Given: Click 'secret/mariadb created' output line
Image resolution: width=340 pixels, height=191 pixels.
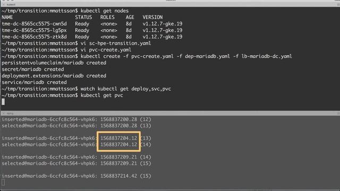Looking at the screenshot, I should pyautogui.click(x=33, y=70).
